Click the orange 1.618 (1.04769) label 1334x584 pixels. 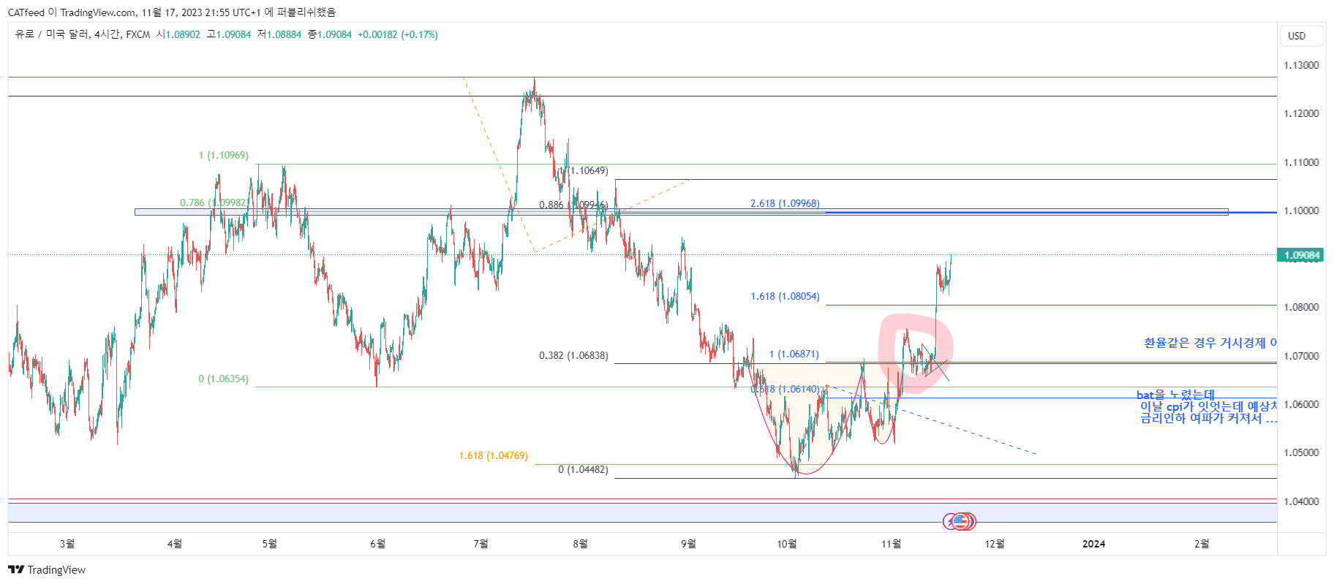pos(493,455)
